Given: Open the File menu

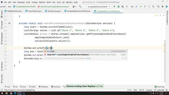Looking at the screenshot, I should [x=5, y=2].
